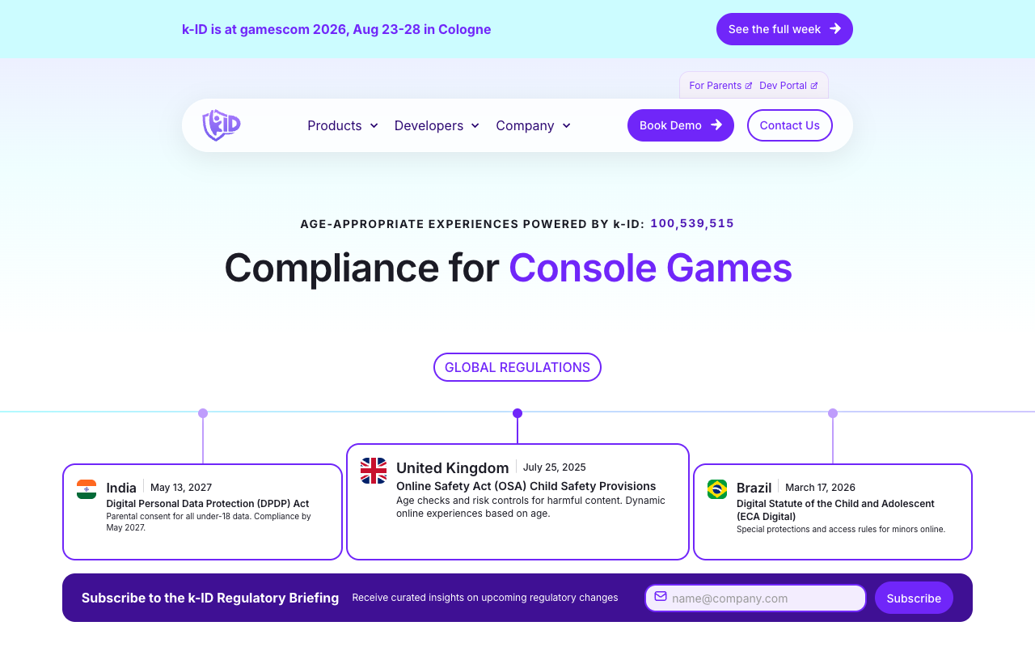Click the Digital Personal Data Protection (DPDP) Act title

click(x=208, y=503)
